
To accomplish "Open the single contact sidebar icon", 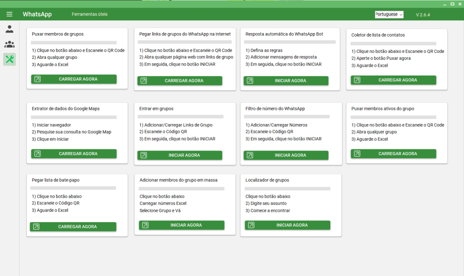I will 10,29.
